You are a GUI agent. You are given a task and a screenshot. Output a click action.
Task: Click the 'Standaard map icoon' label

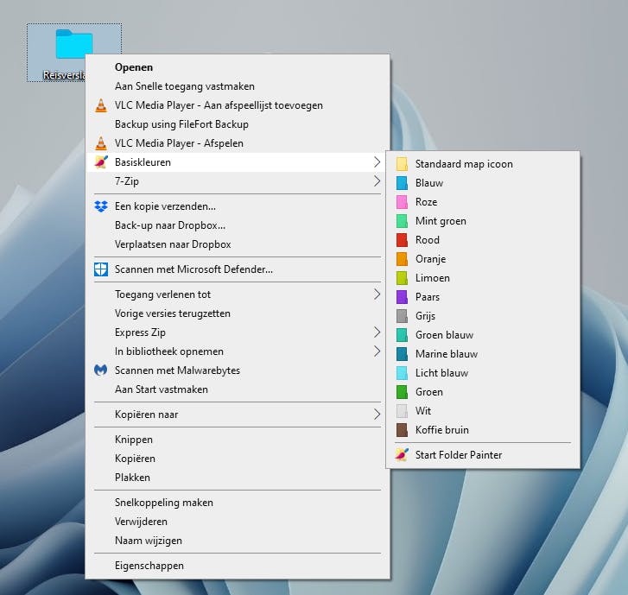(x=464, y=164)
